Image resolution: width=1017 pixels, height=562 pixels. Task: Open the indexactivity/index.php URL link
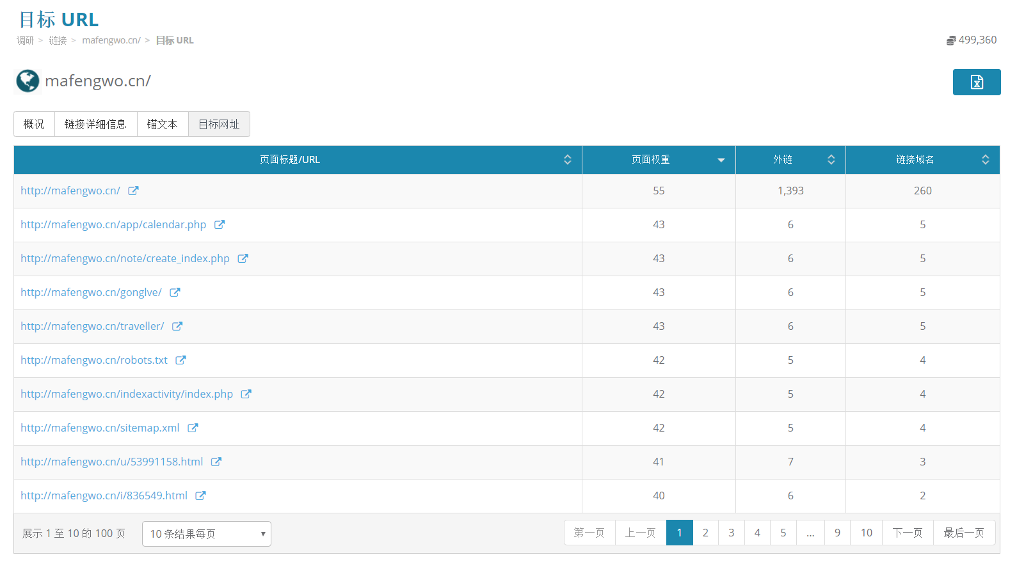click(127, 394)
